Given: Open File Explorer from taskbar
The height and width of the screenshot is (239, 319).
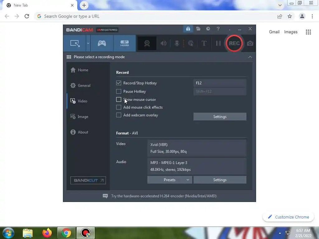Looking at the screenshot, I should [28, 233].
